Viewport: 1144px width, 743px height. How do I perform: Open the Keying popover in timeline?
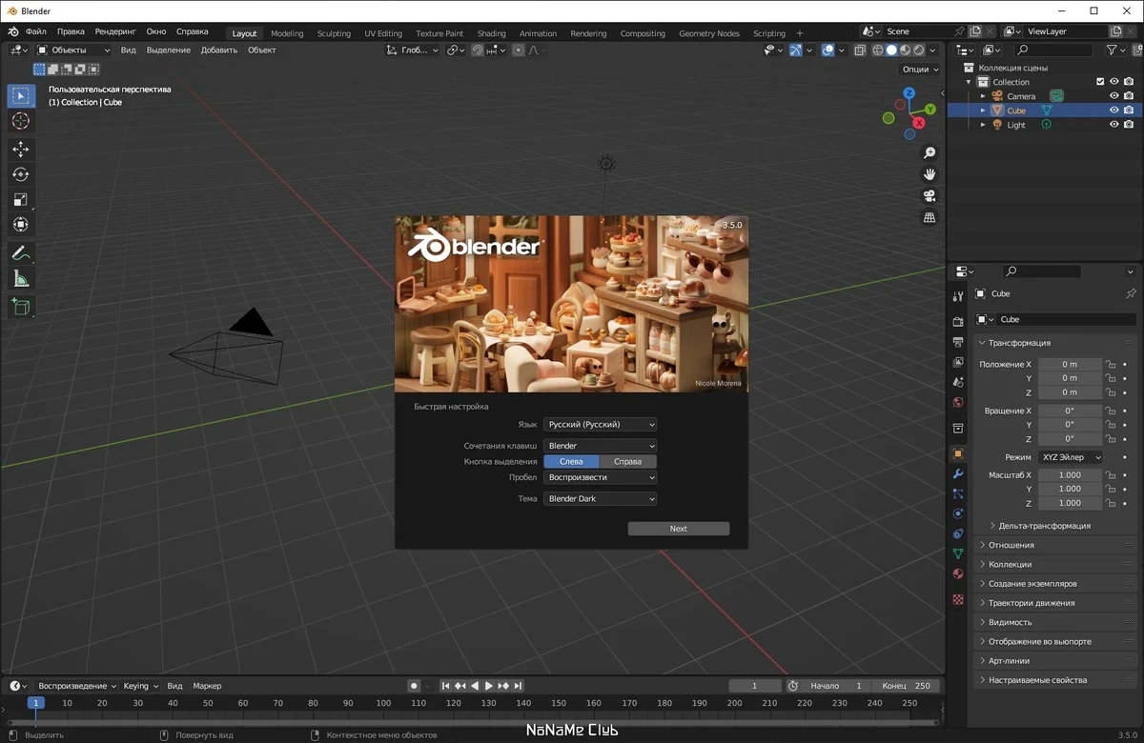coord(140,686)
